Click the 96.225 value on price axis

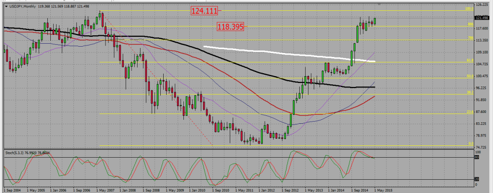click(482, 88)
